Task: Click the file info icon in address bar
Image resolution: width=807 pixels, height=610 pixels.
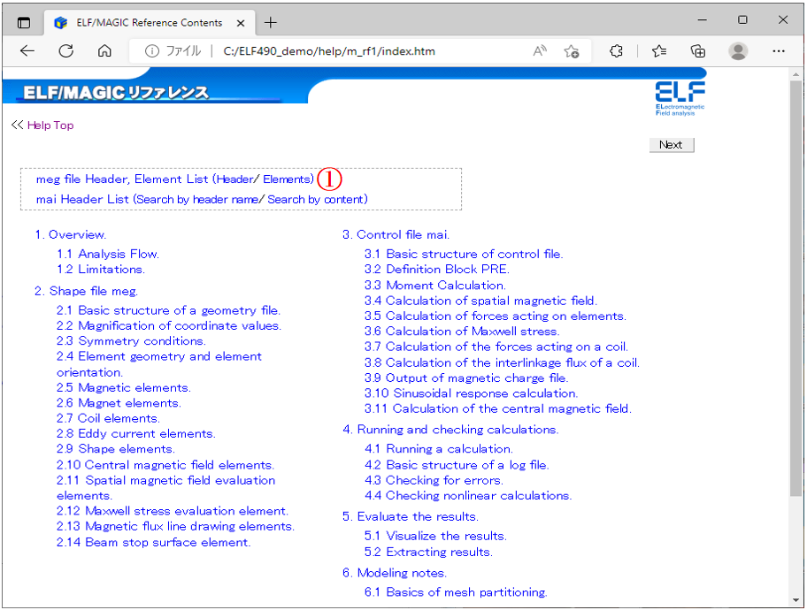Action: (x=152, y=51)
